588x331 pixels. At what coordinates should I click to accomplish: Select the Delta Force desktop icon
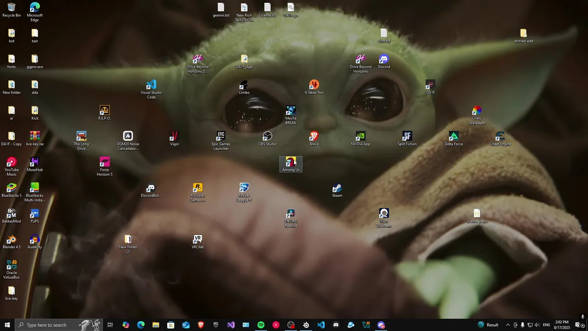[x=453, y=139]
